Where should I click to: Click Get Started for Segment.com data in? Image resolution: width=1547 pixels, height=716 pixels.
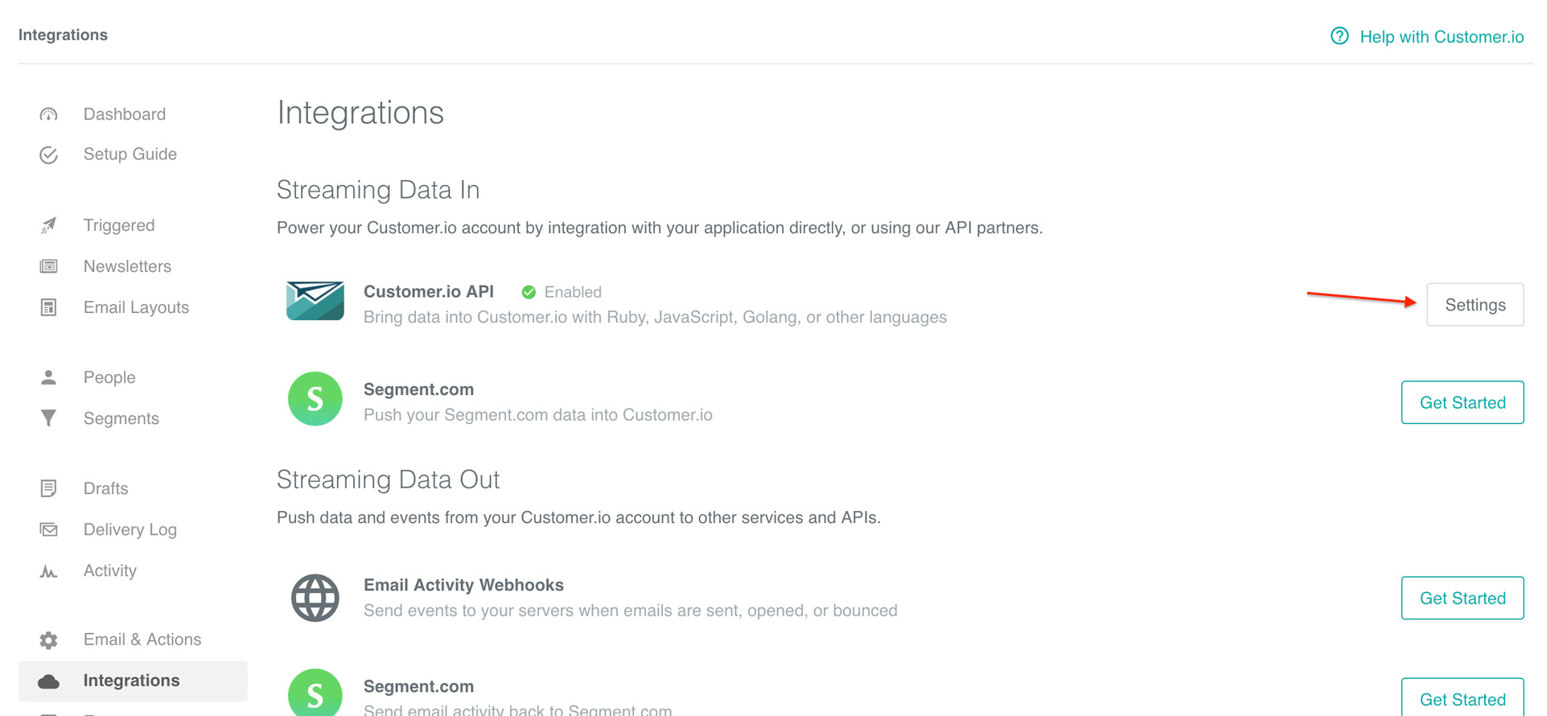tap(1462, 402)
